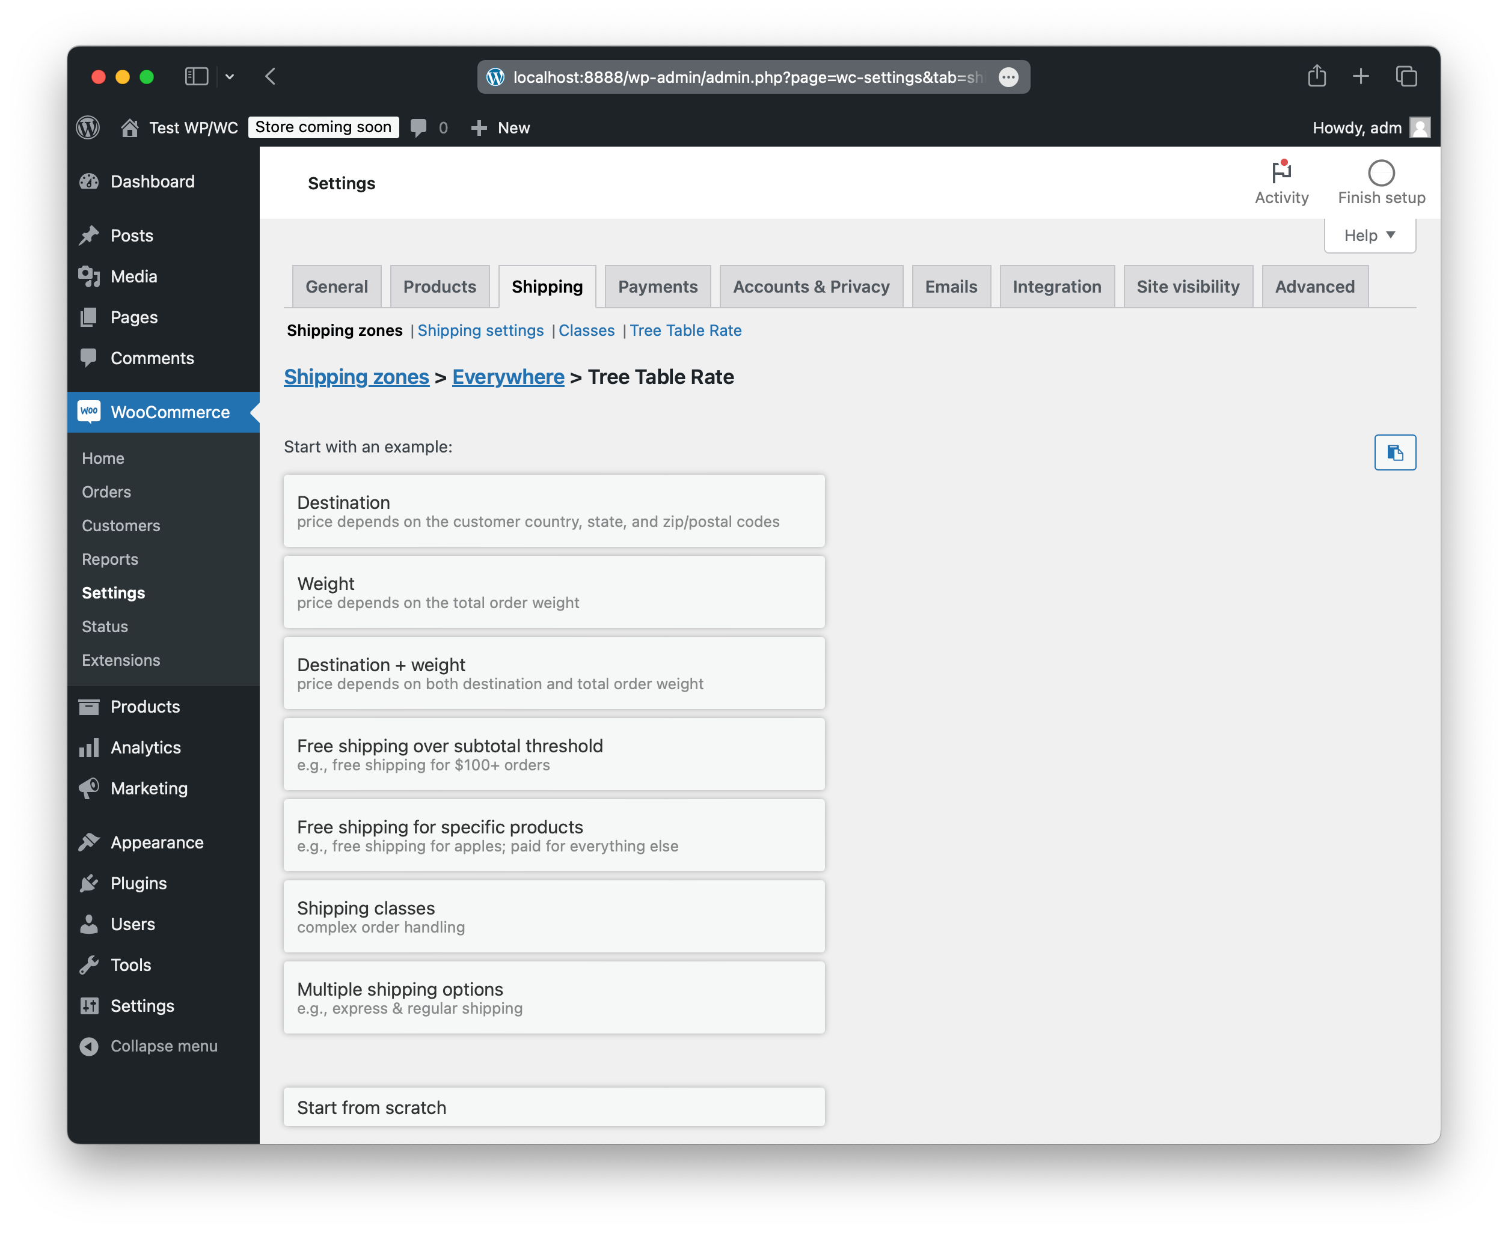The width and height of the screenshot is (1508, 1233).
Task: Open the Tree Table Rate sub-link
Action: 686,330
